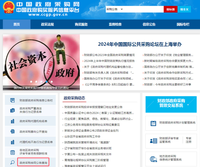Viewport: 200px width, 167px height.
Task: Open 财政部政府采购投诉举报受理窗口地址变更公告
Action: (93, 107)
